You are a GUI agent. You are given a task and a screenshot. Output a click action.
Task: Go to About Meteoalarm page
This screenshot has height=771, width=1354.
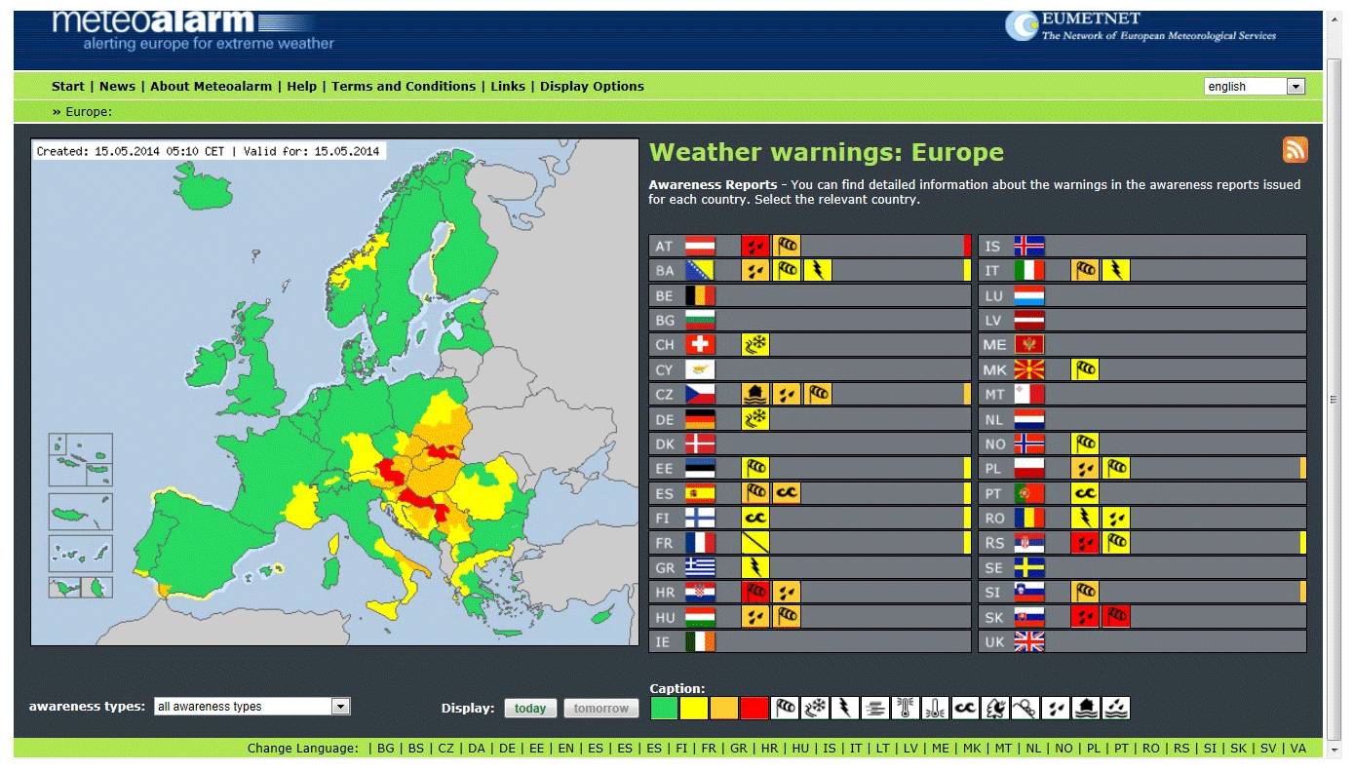(x=211, y=87)
